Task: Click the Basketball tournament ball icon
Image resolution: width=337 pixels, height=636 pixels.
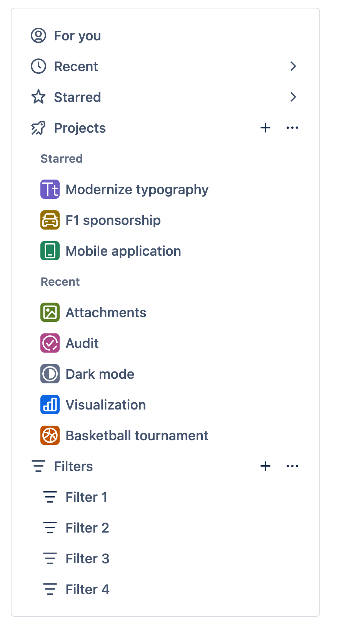Action: (x=50, y=435)
